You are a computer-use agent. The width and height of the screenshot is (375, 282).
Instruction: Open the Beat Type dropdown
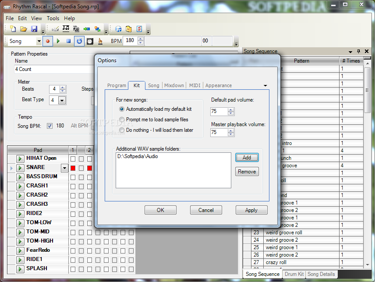click(x=62, y=100)
